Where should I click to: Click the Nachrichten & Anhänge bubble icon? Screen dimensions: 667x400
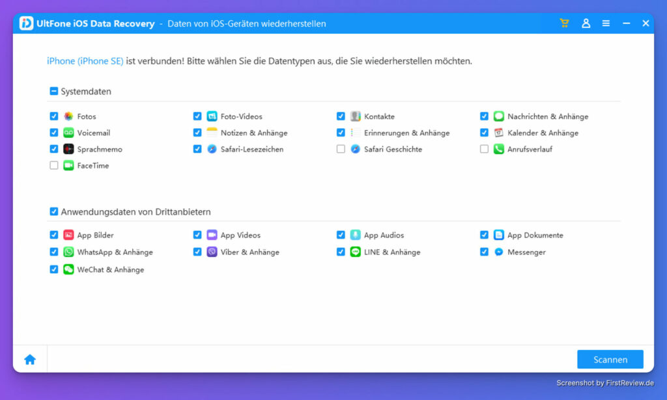point(498,116)
